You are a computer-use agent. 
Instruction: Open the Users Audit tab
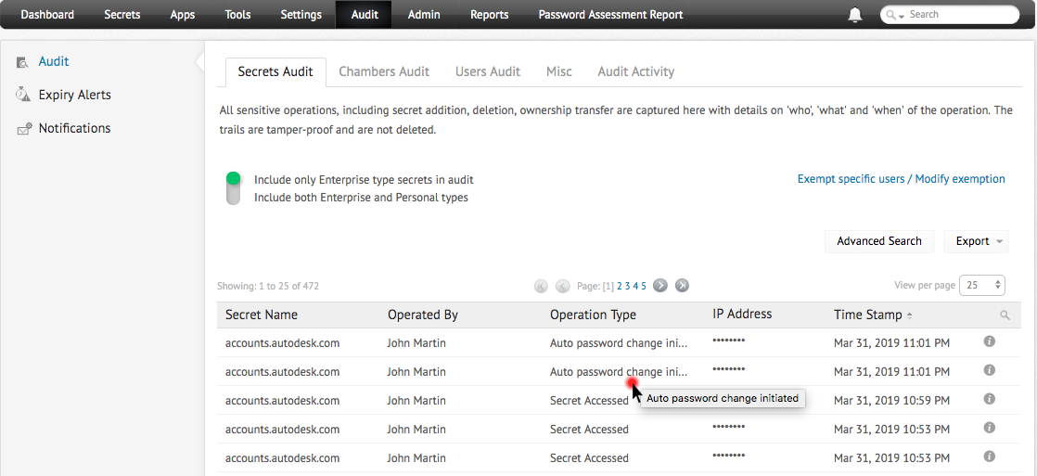pos(488,71)
